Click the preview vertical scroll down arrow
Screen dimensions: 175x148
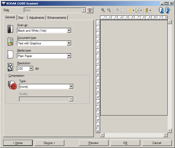[x=170, y=131]
